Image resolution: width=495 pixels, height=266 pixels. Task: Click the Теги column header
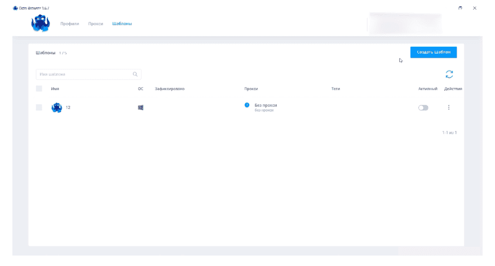coord(335,88)
